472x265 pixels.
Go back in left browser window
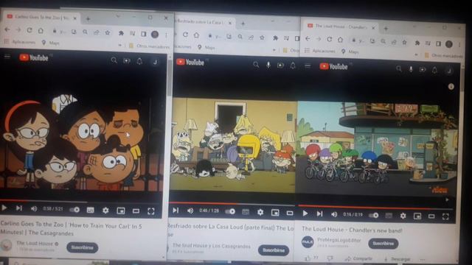click(7, 29)
